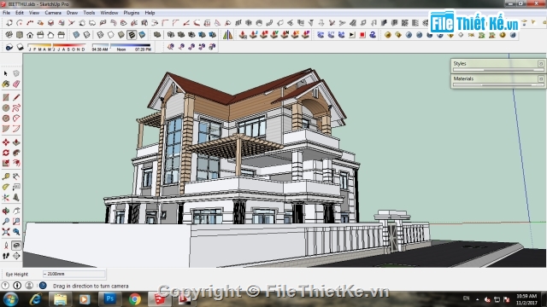
Task: Click the red stop animation button
Action: (x=362, y=35)
